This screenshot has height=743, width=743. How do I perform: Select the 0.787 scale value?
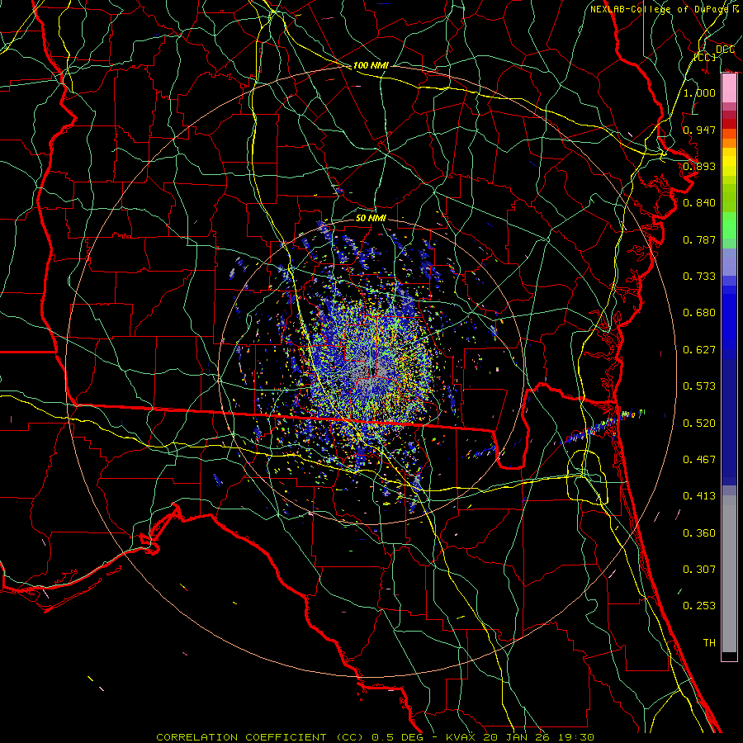coord(699,239)
